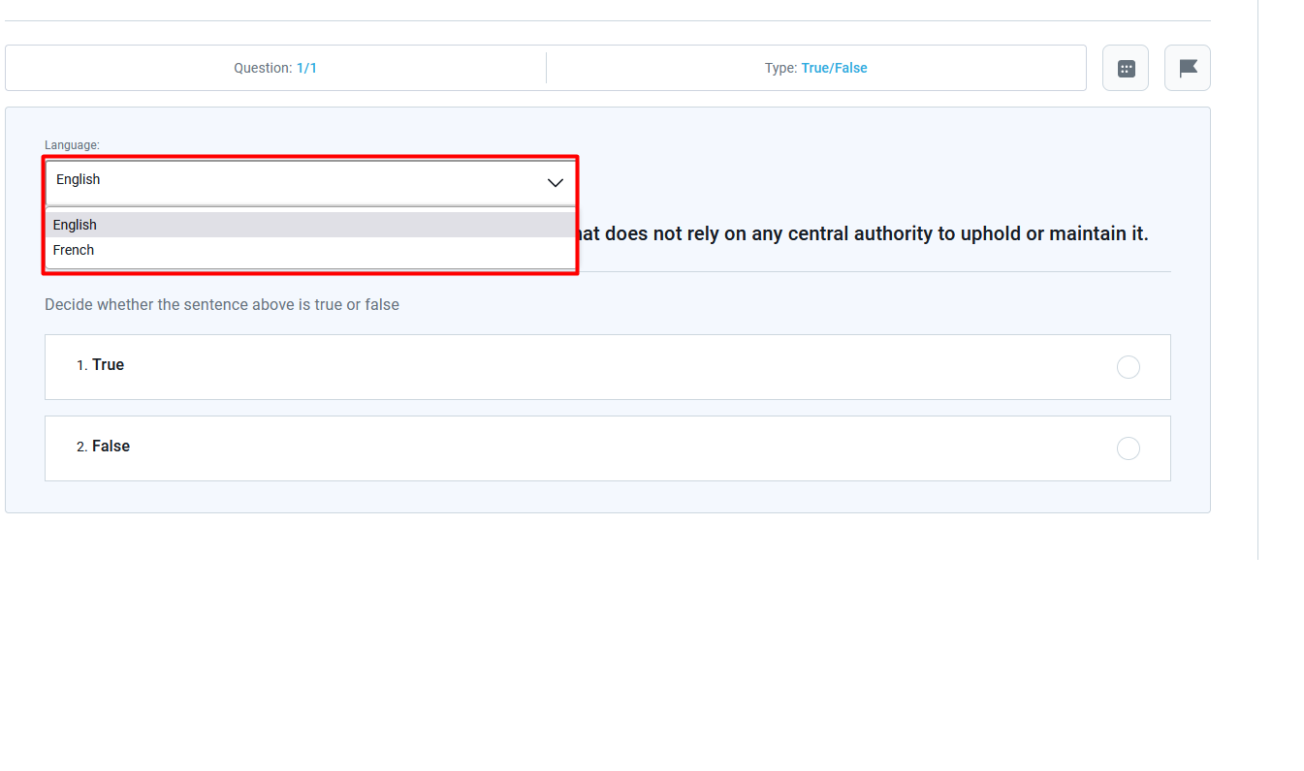Screen dimensions: 1304x771
Task: Click the Language field showing English
Action: pos(291,181)
